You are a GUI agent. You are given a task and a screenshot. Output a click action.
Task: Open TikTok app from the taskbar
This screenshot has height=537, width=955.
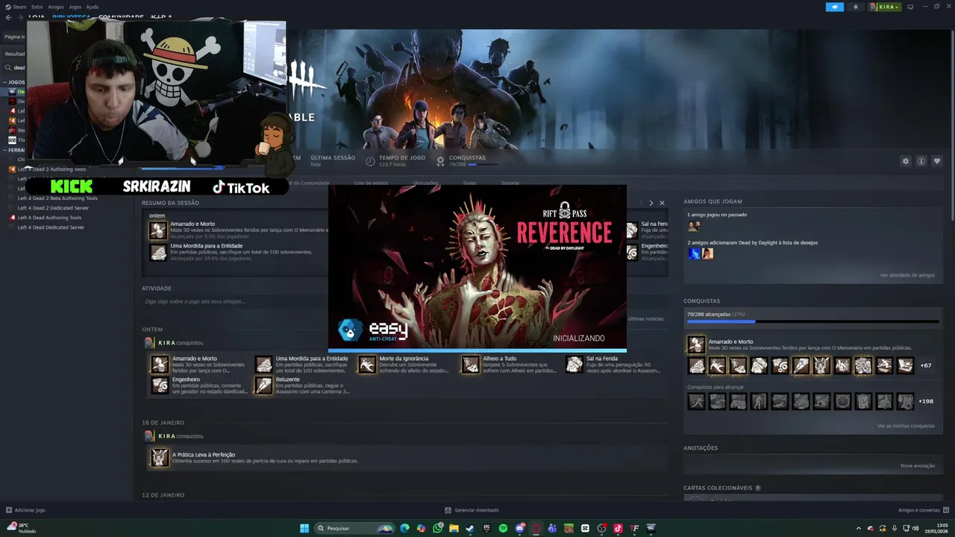click(618, 528)
